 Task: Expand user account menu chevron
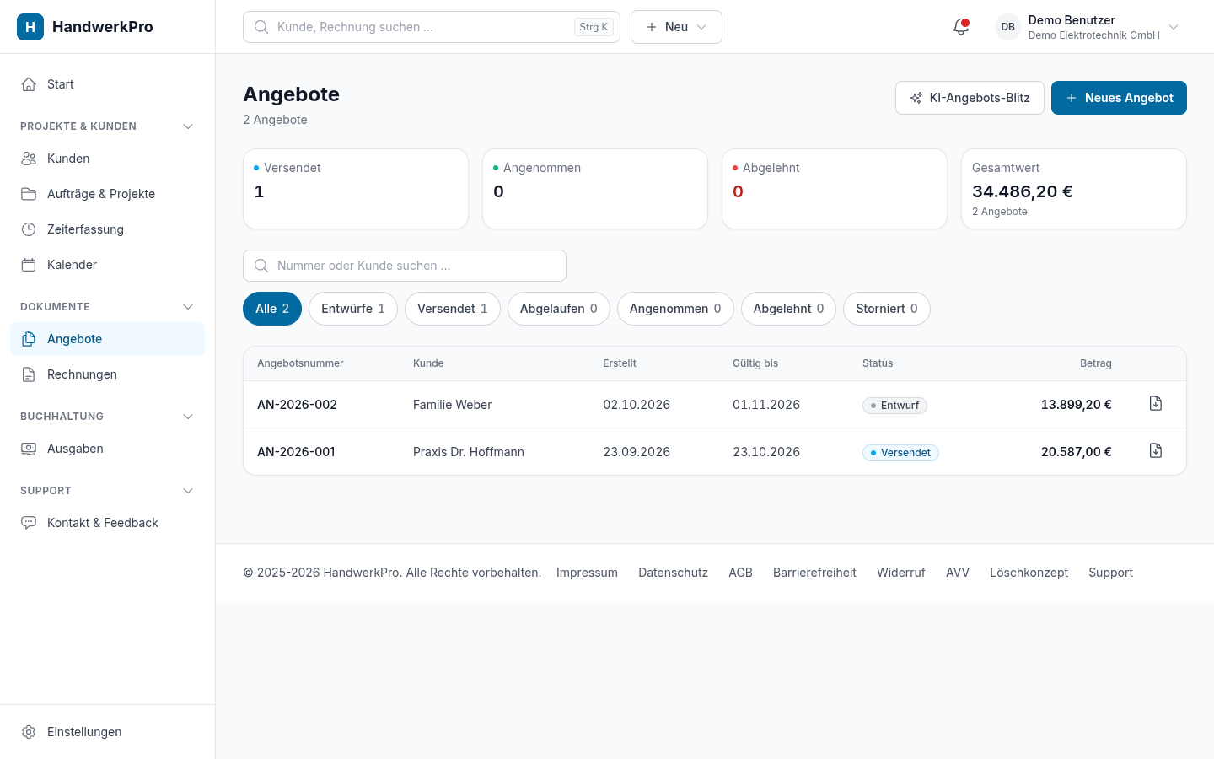tap(1174, 27)
